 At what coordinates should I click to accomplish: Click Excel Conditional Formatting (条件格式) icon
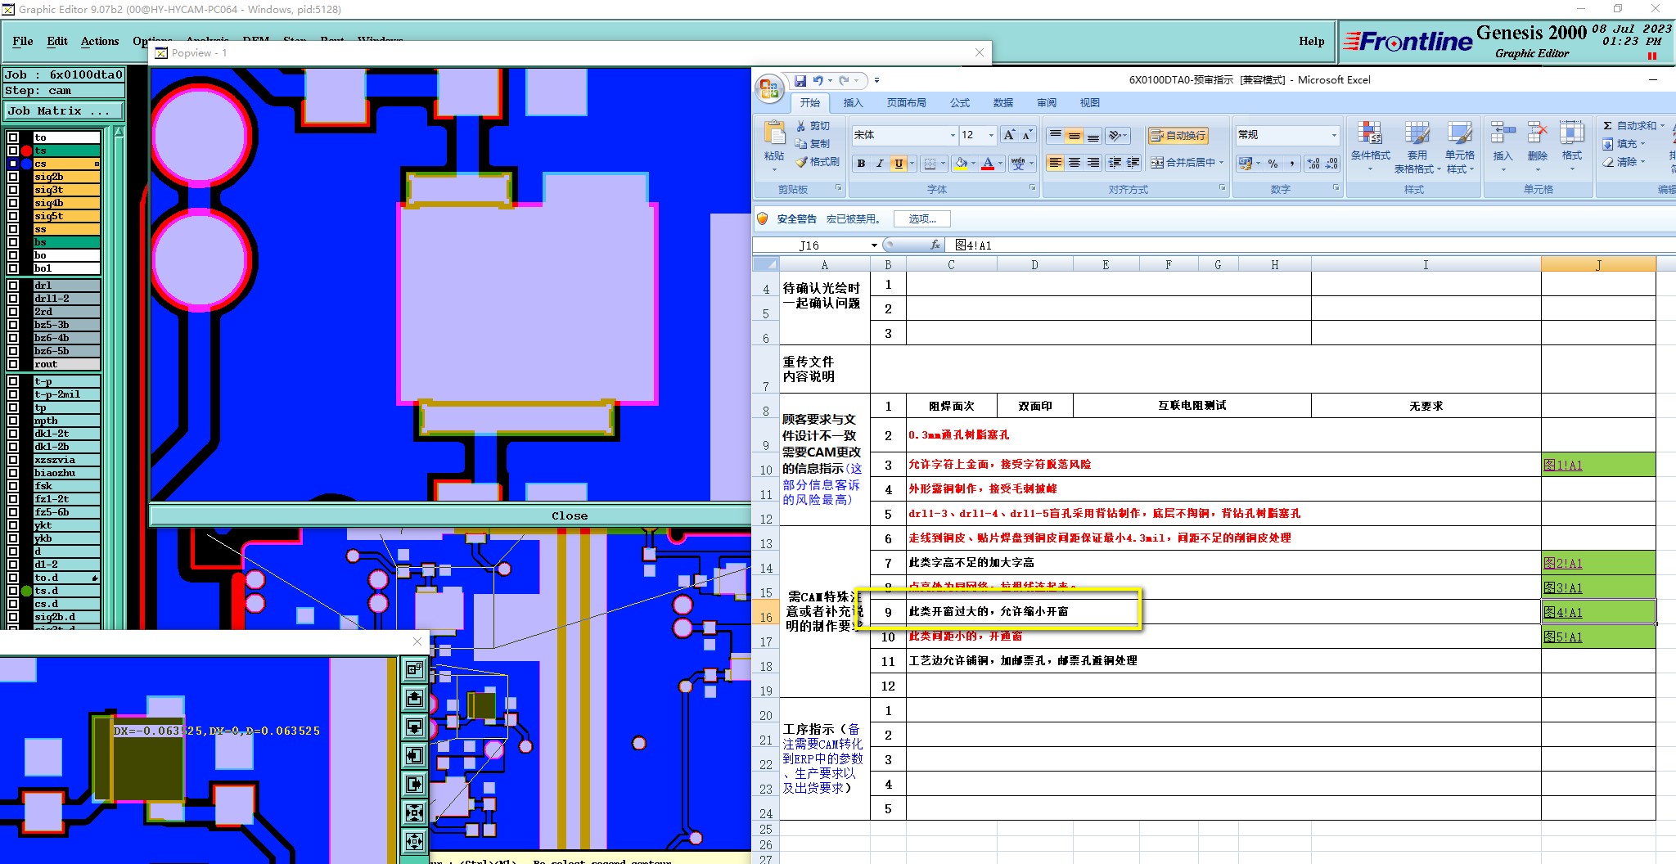[x=1370, y=133]
